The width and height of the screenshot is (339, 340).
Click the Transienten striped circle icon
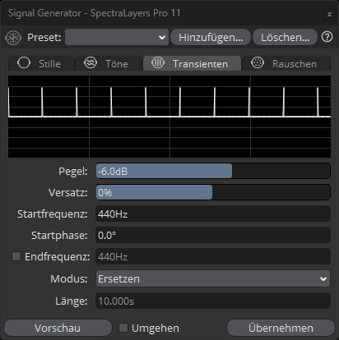[158, 62]
